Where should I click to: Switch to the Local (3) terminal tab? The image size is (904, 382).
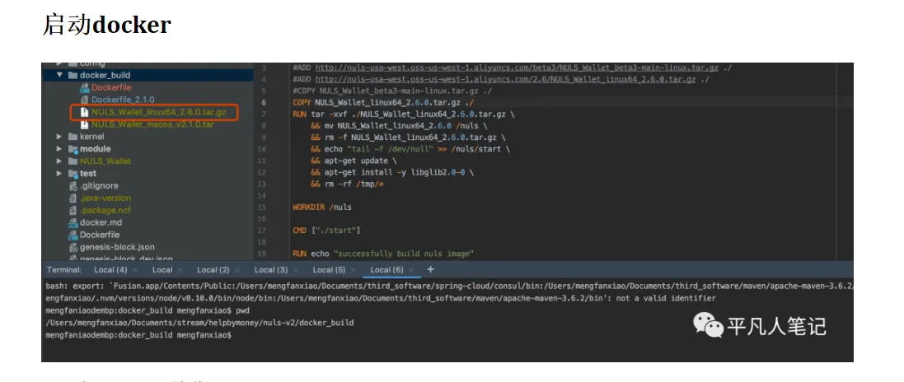271,270
